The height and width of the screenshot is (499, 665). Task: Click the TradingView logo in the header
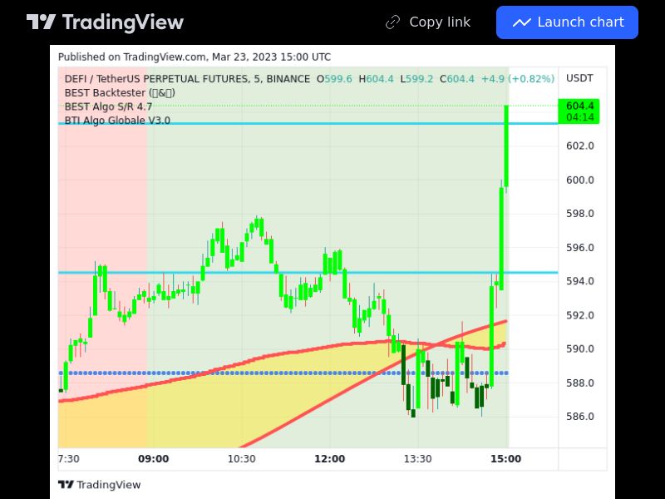pyautogui.click(x=105, y=22)
